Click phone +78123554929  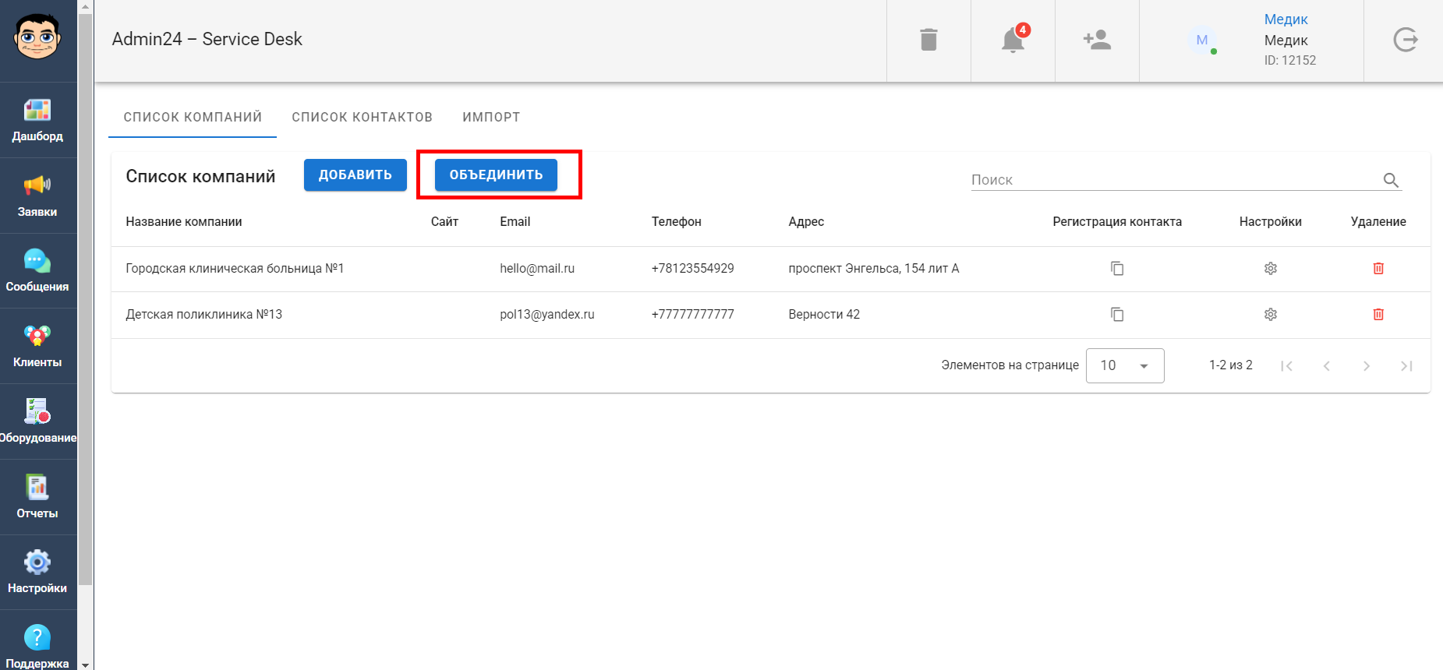[692, 268]
